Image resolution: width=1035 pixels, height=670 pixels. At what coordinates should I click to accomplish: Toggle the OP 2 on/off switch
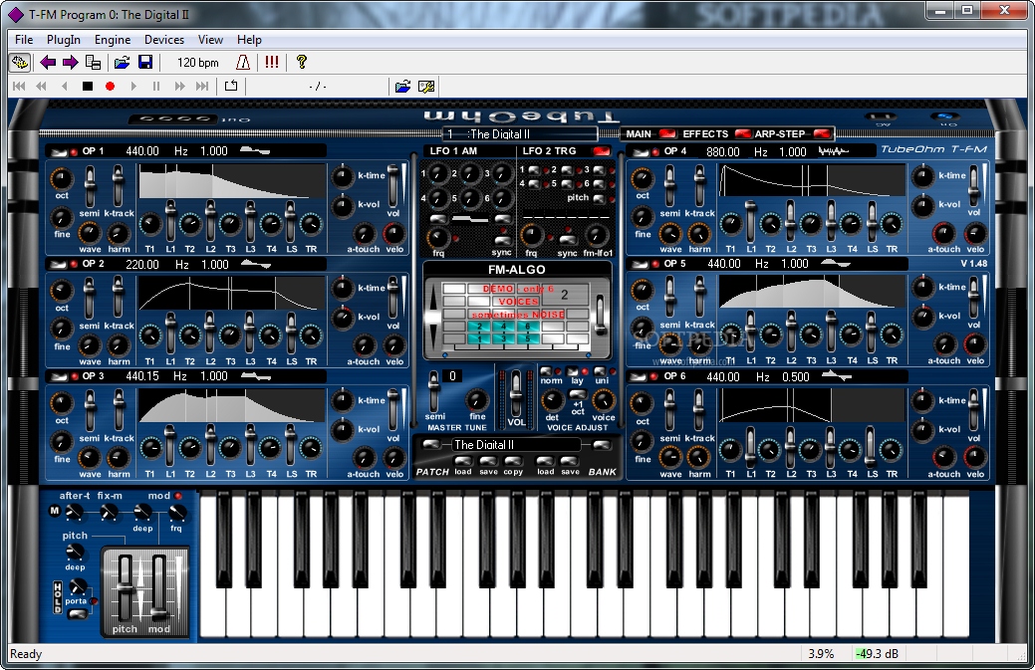[59, 265]
